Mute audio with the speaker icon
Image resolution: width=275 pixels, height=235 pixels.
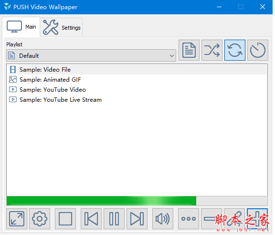pyautogui.click(x=163, y=219)
